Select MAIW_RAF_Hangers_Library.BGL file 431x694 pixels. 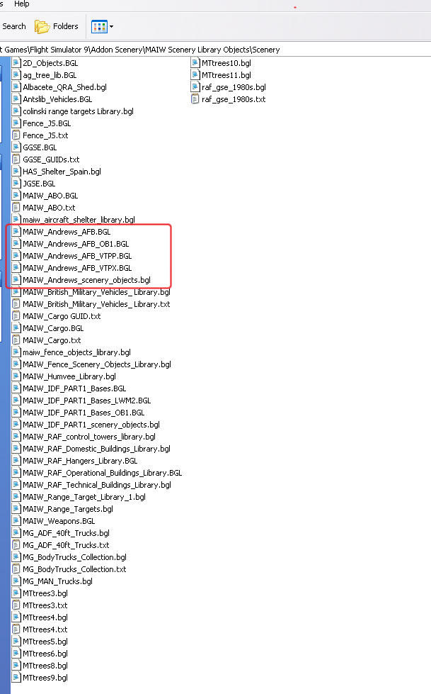pos(80,461)
